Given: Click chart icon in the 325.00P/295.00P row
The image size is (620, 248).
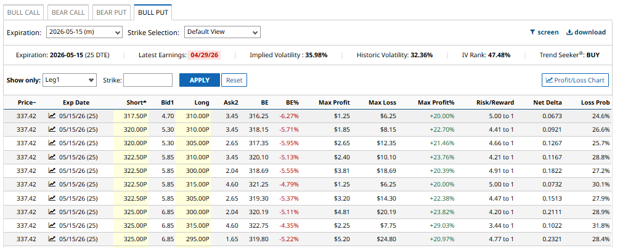Looking at the screenshot, I should point(52,239).
